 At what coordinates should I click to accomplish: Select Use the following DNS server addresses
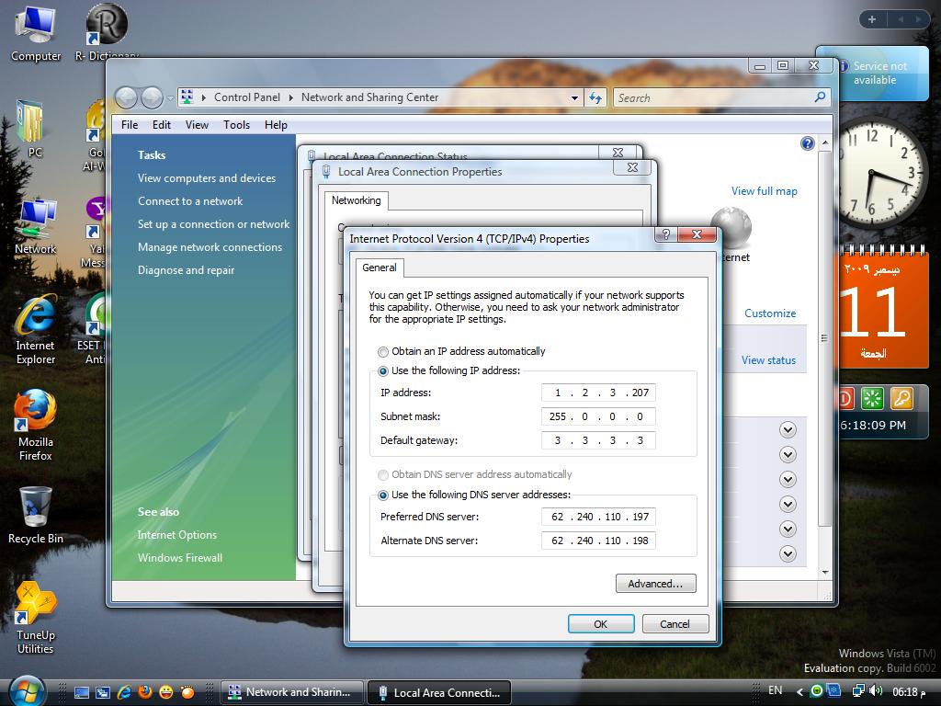click(x=383, y=495)
